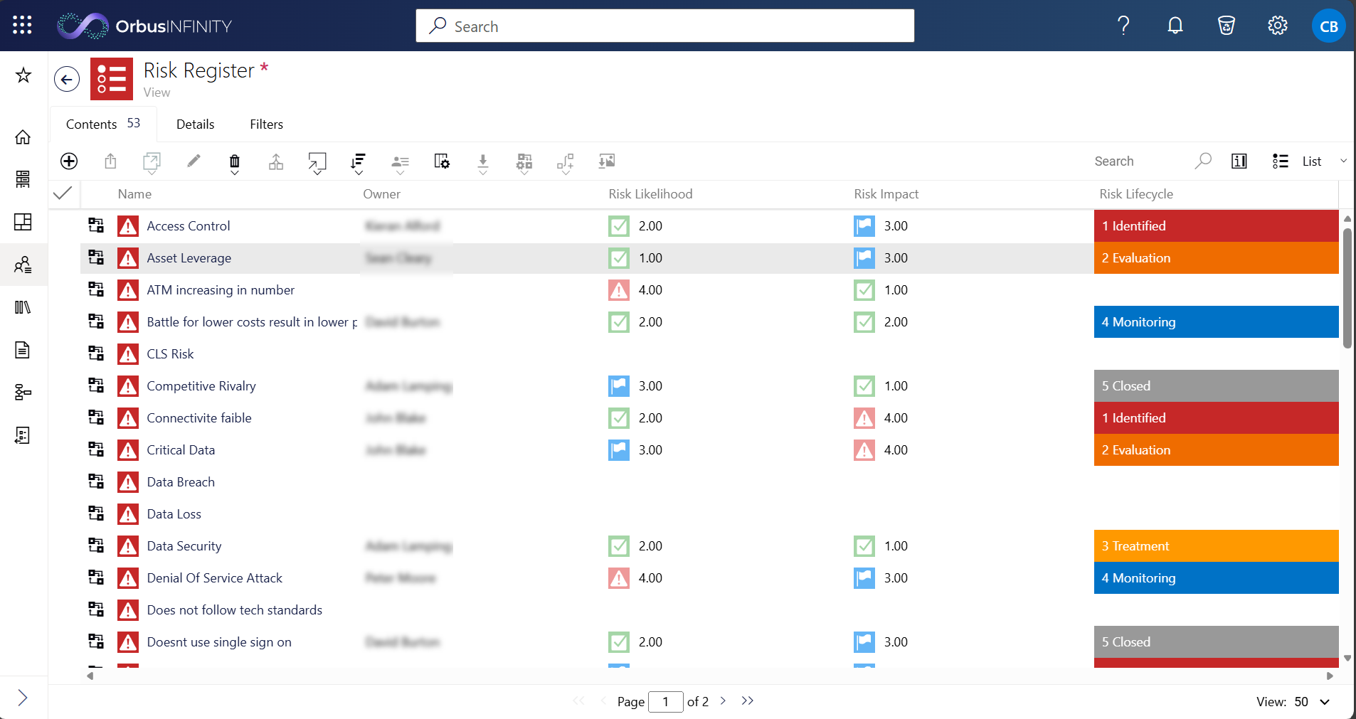
Task: Toggle the select-all checkmark header
Action: pos(63,193)
